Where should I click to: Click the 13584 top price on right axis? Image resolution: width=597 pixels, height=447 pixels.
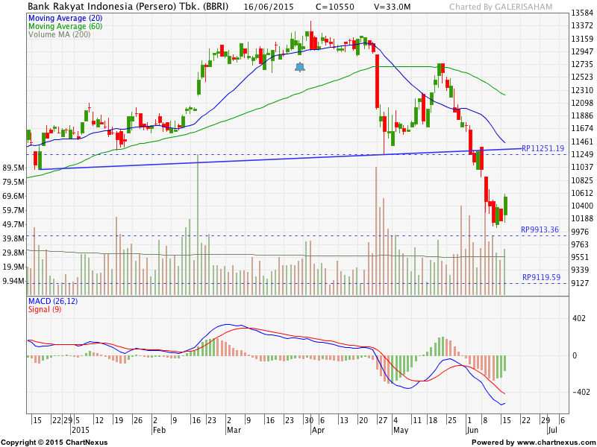584,13
